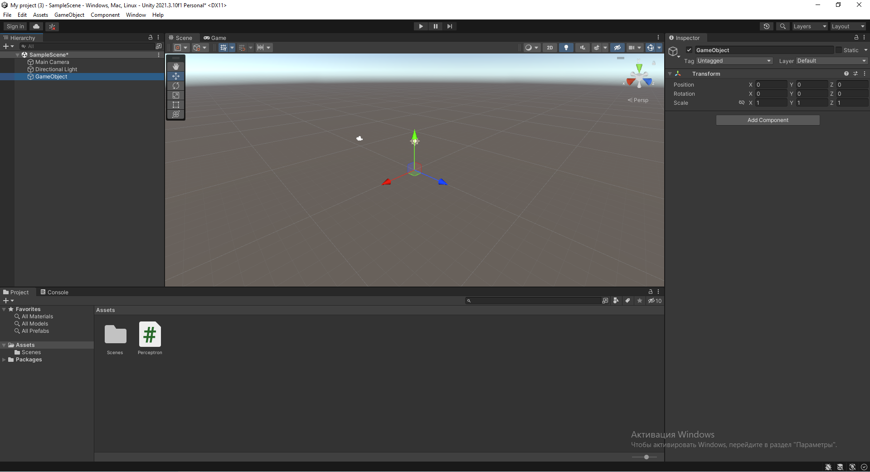The height and width of the screenshot is (472, 870).
Task: Lock the Hierarchy panel
Action: (x=151, y=38)
